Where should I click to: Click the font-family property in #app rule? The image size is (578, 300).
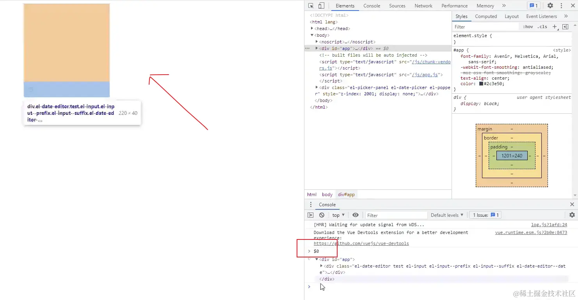475,56
